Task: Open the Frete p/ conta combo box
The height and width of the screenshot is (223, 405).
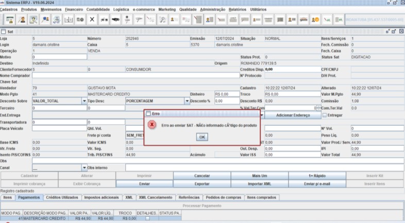Action: click(x=135, y=135)
